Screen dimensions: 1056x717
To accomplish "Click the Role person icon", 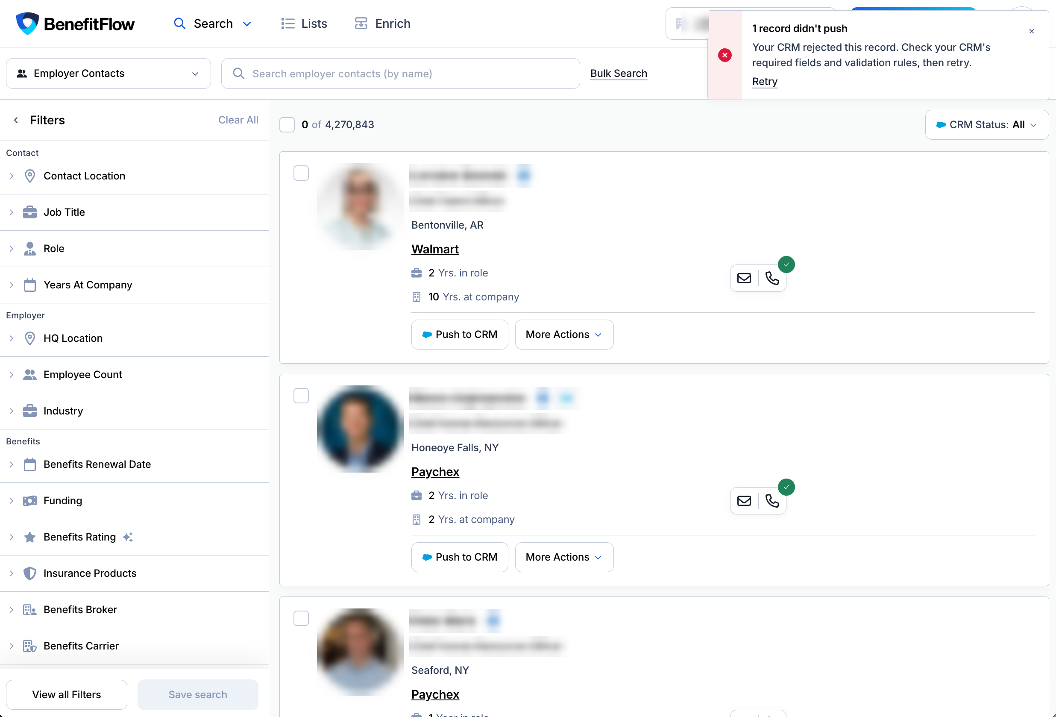I will [30, 249].
